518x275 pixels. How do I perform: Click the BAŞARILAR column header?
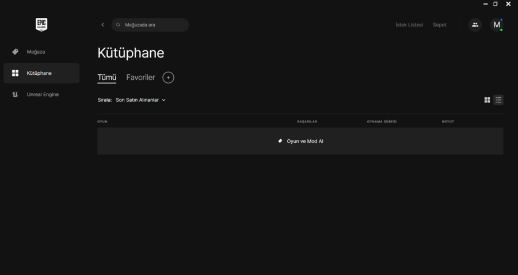[307, 121]
